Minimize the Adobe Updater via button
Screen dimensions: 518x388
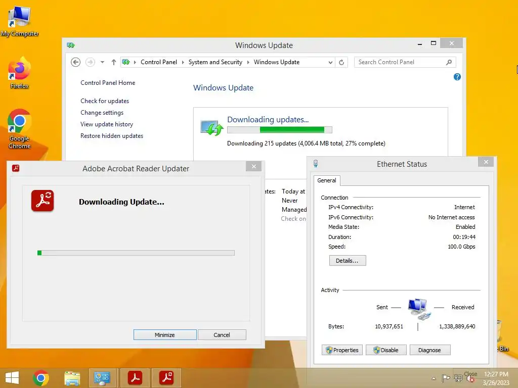(x=165, y=334)
